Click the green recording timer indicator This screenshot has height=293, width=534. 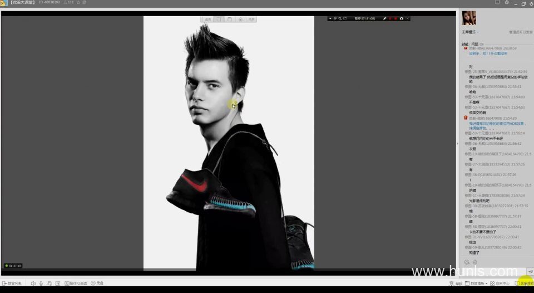coord(13,266)
